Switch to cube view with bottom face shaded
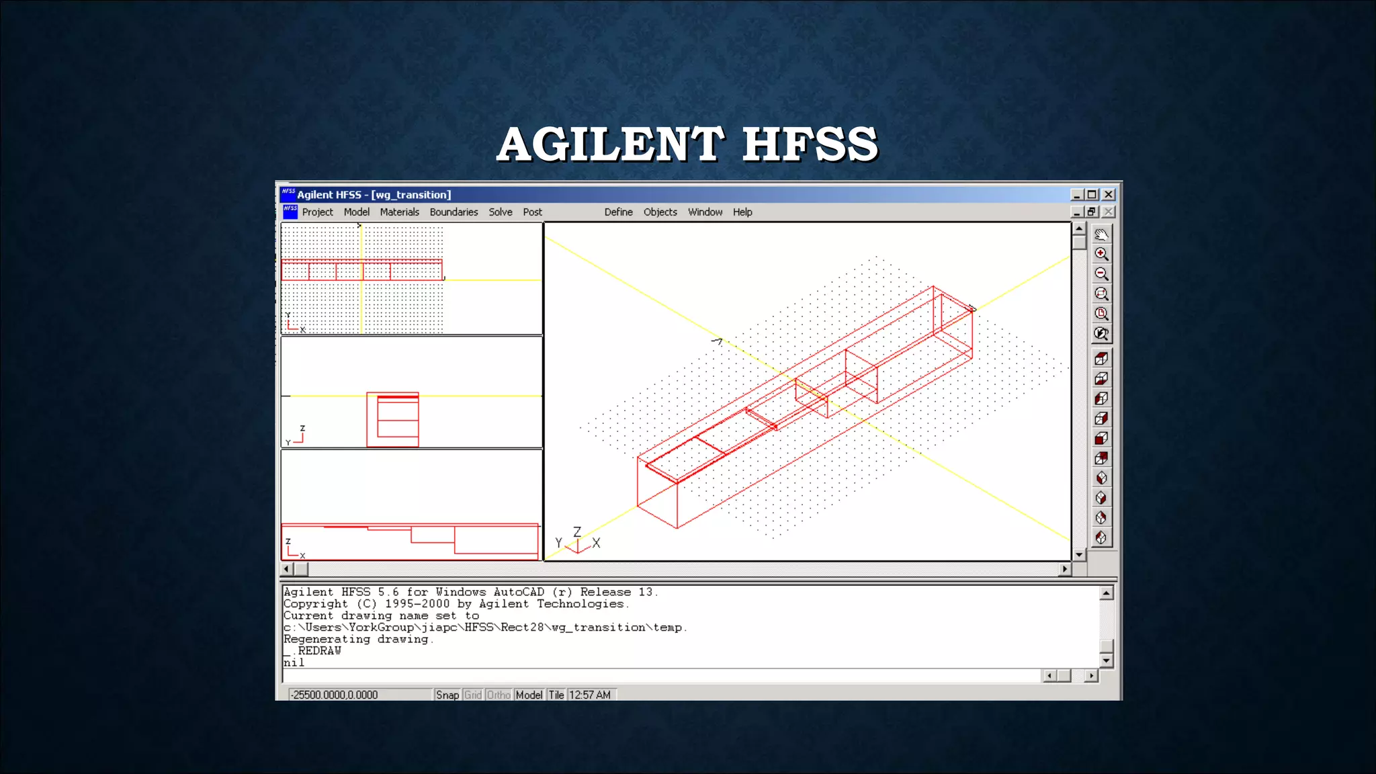This screenshot has width=1376, height=774. tap(1101, 378)
